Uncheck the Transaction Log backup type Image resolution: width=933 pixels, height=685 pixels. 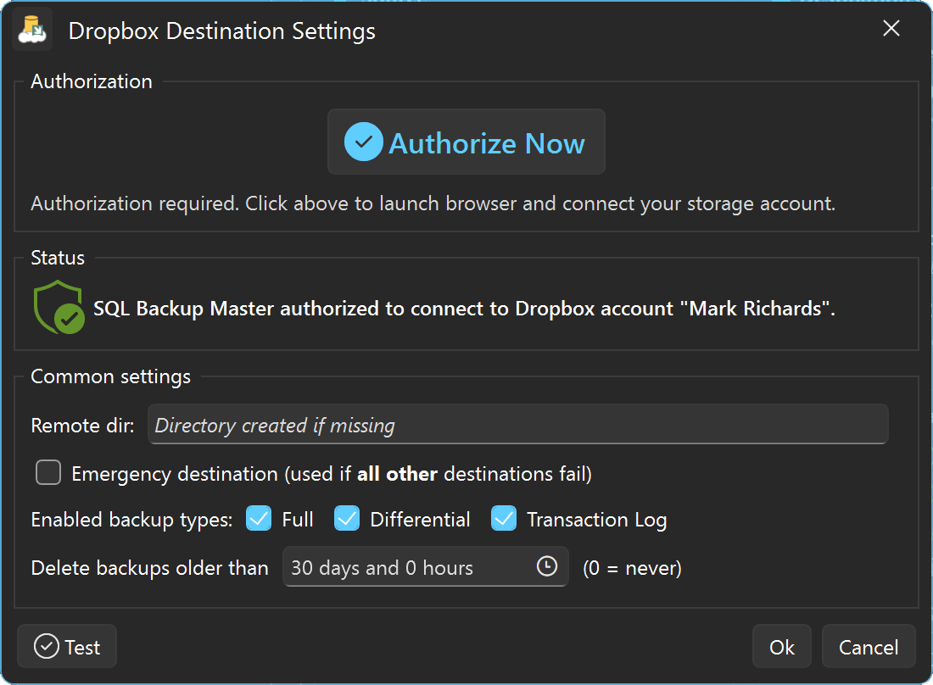point(504,518)
